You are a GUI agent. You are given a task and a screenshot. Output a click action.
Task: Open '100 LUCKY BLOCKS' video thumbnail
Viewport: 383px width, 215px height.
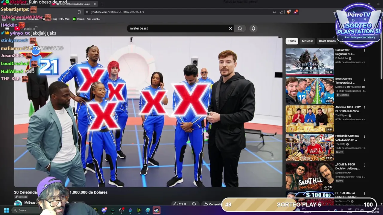click(310, 119)
